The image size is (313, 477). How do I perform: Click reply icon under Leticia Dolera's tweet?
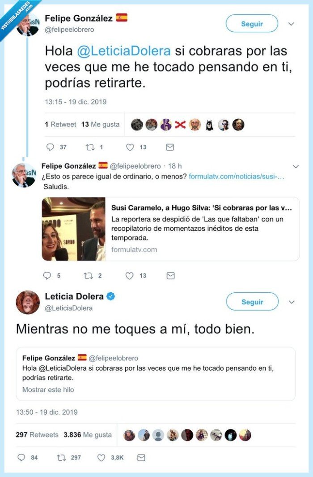click(21, 458)
